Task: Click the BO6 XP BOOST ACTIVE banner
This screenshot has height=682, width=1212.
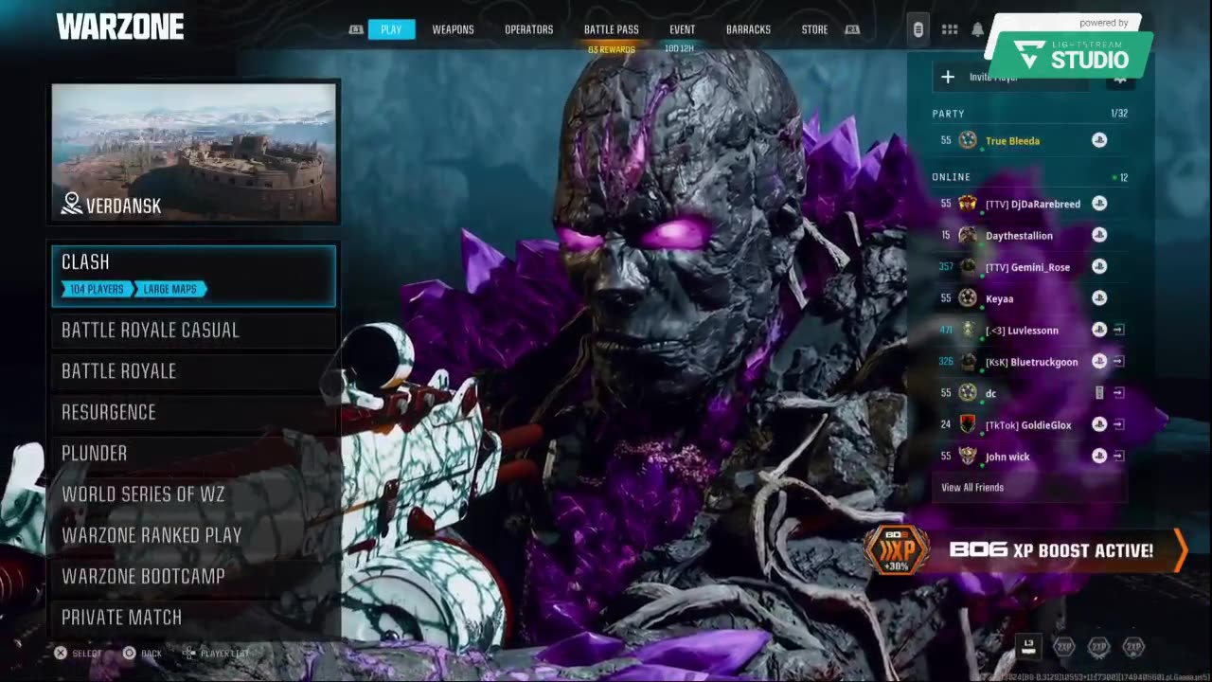Action: pos(1025,550)
